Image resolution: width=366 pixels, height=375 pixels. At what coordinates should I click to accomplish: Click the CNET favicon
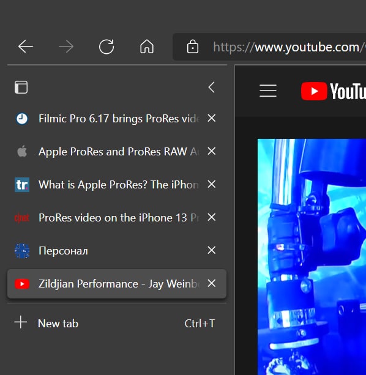click(22, 218)
